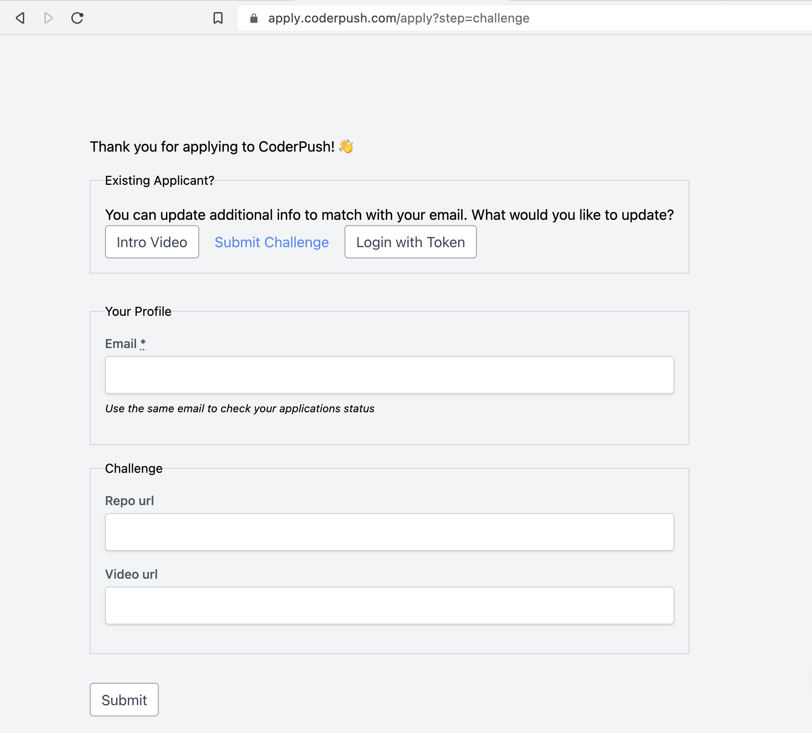View site info via the lock icon
This screenshot has height=733, width=812.
254,18
